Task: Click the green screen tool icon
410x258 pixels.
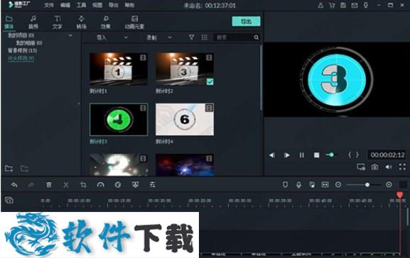Action: (135, 185)
